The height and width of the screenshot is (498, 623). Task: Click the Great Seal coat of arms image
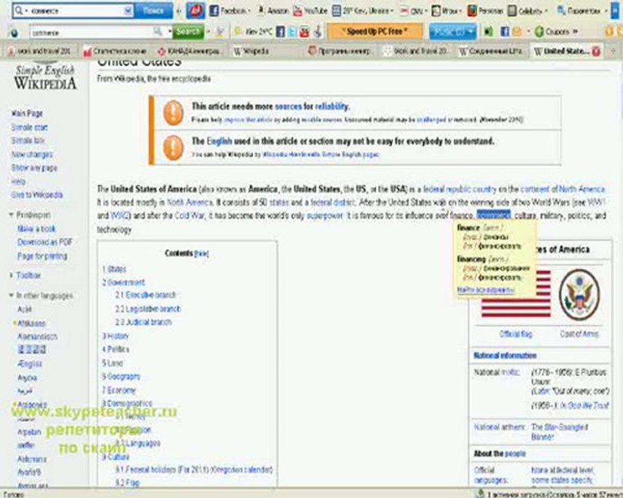tap(579, 295)
